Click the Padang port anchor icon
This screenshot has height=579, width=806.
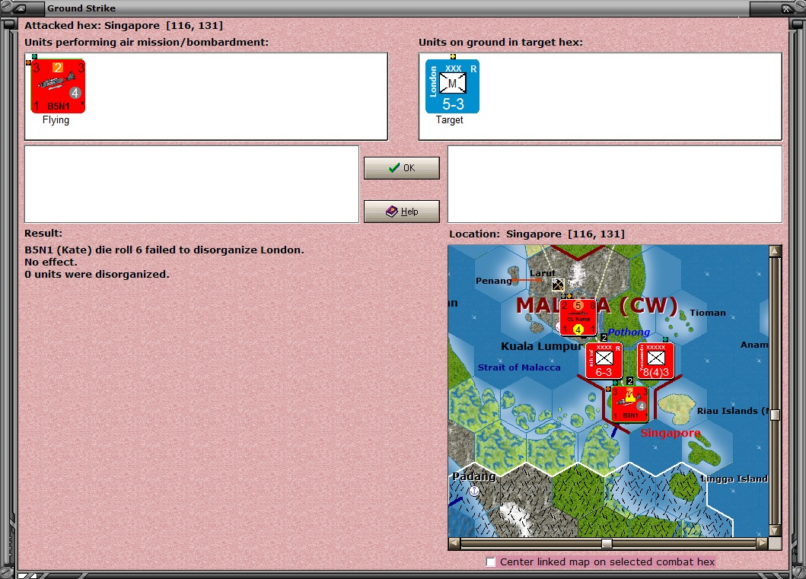(x=474, y=491)
